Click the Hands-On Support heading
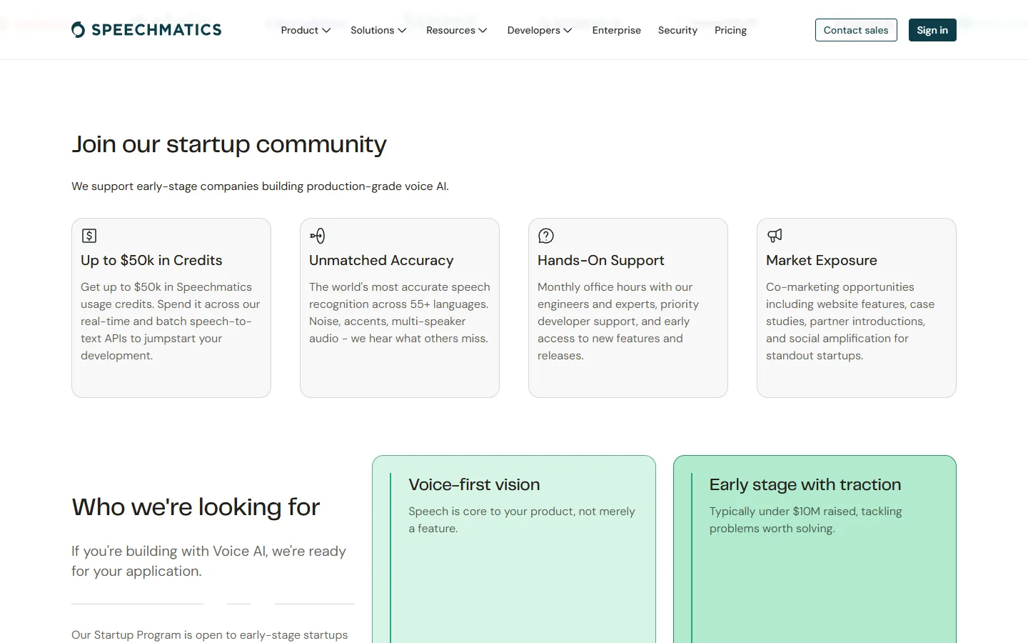 [x=601, y=261]
